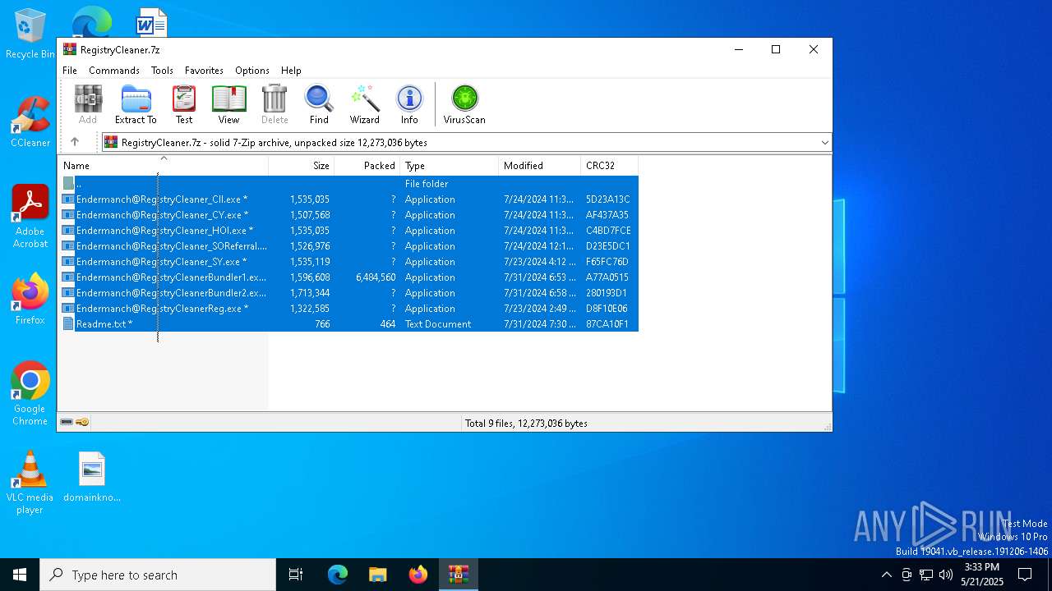The width and height of the screenshot is (1052, 591).
Task: Launch the Wizard tool
Action: tap(364, 104)
